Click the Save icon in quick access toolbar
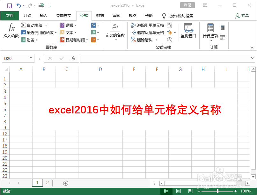Screen dimensions: 257x195 [9, 6]
